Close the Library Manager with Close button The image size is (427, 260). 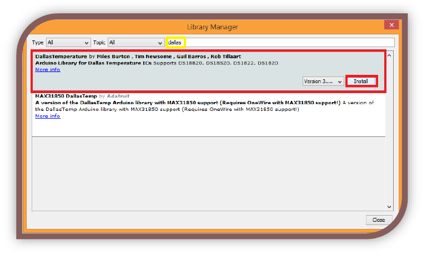pyautogui.click(x=379, y=220)
